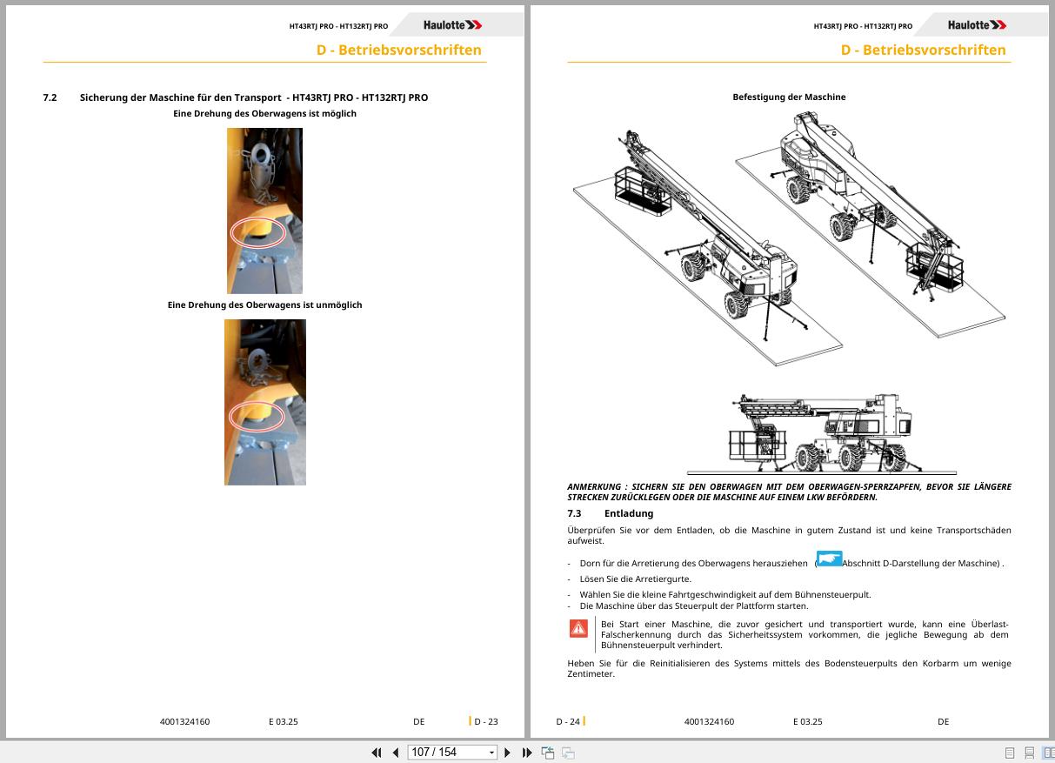
Task: Click page label 'D - 23'
Action: click(x=485, y=721)
